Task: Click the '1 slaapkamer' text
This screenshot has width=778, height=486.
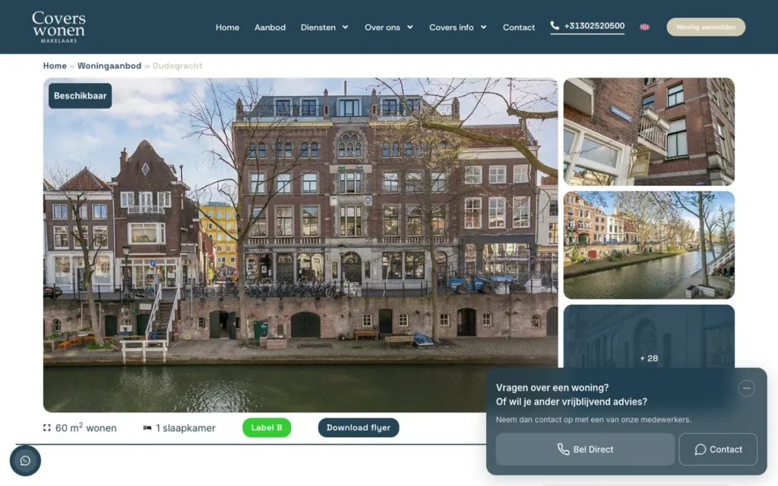Action: point(185,428)
